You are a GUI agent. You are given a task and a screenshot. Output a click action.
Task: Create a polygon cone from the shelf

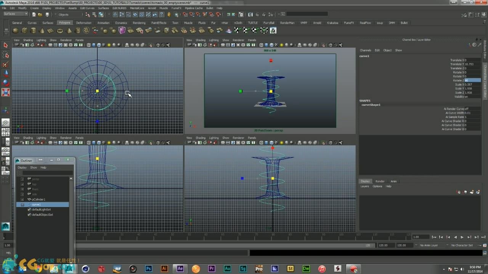(42, 30)
